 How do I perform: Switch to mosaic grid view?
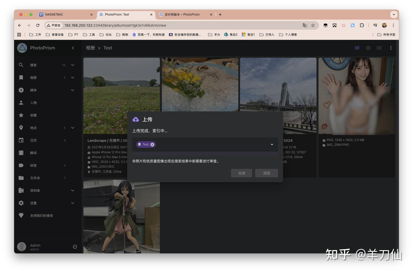click(x=379, y=48)
